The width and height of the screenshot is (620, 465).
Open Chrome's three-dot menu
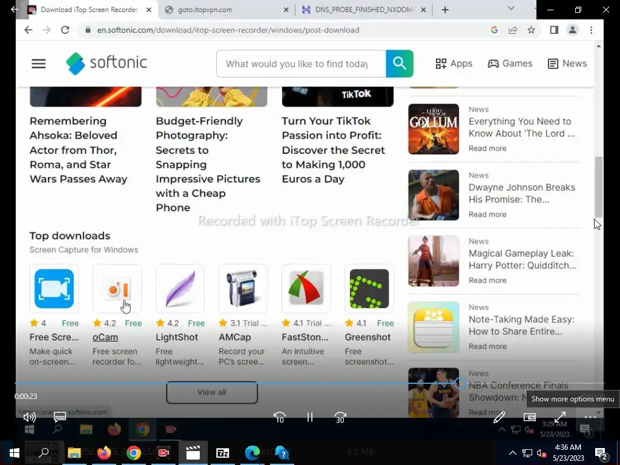pyautogui.click(x=591, y=30)
